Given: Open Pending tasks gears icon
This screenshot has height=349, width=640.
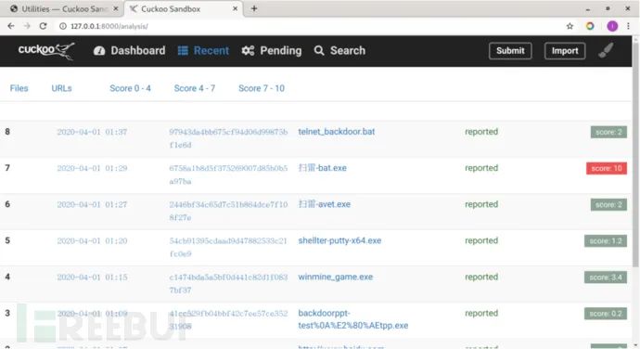Looking at the screenshot, I should (x=248, y=51).
